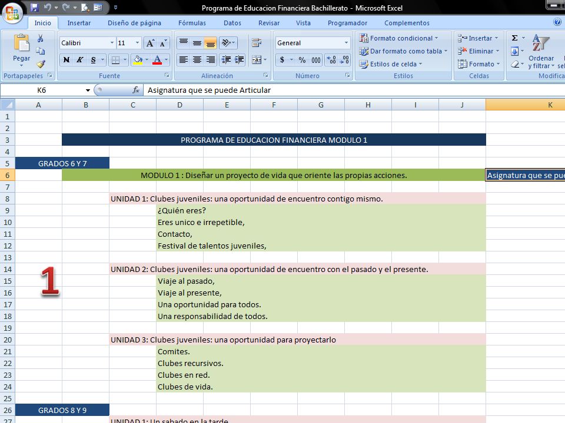Click the Office button logo
565x423 pixels.
coord(12,13)
